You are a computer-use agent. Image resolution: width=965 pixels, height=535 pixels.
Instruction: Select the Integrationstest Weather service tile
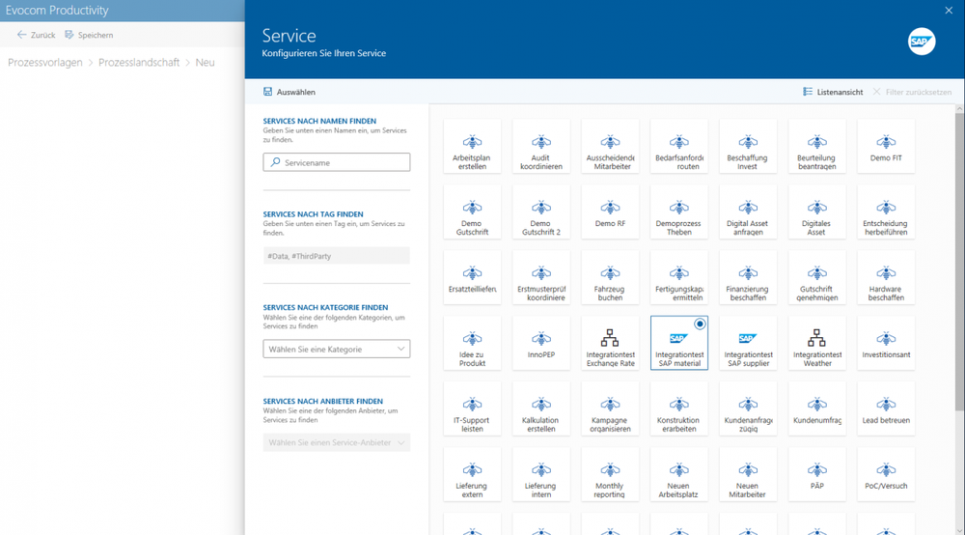(x=816, y=345)
